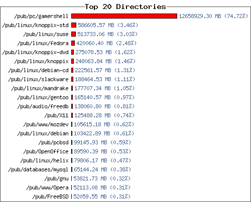Select the /pub/pcbsd directory label
The height and width of the screenshot is (202, 251).
[53, 142]
